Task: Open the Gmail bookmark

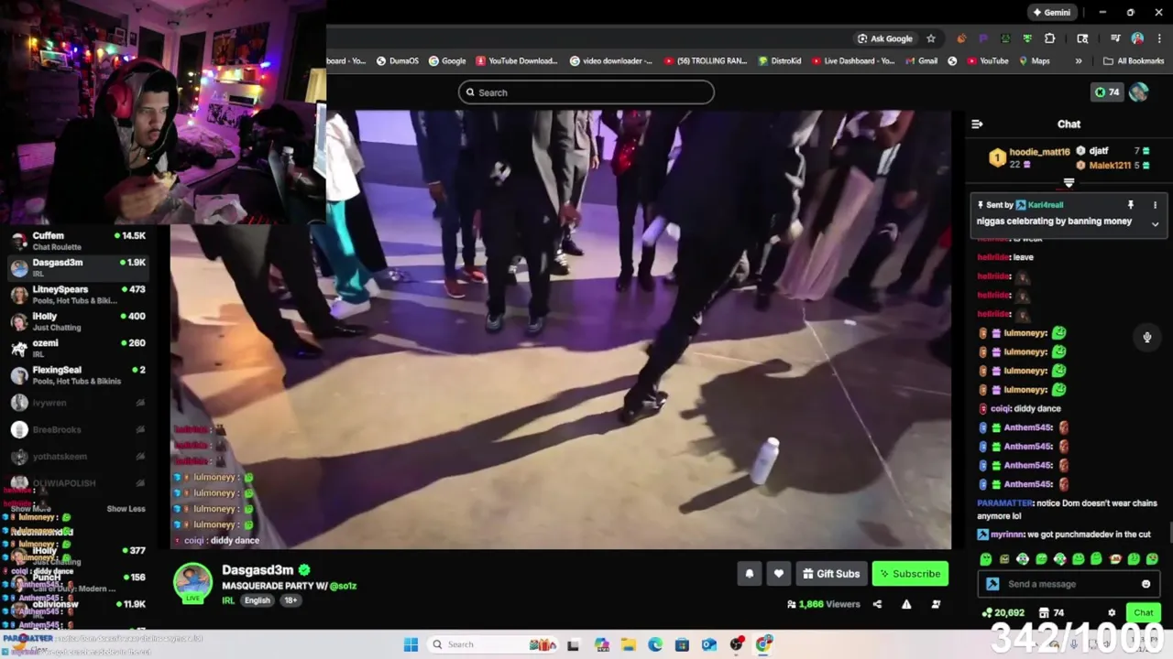Action: point(921,61)
